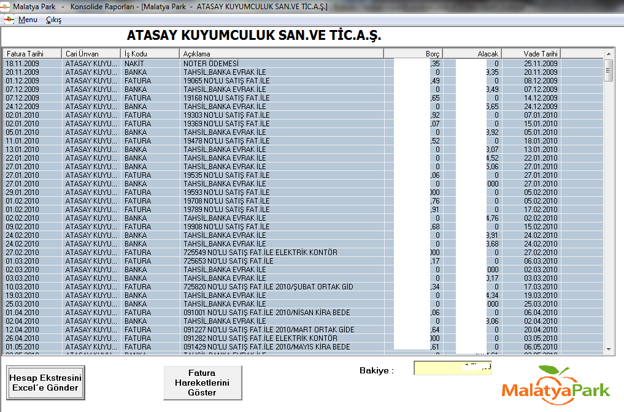The width and height of the screenshot is (624, 412).
Task: Click ATASAY KUYU... in the NOTER ÖDEMESİ row
Action: (x=91, y=64)
